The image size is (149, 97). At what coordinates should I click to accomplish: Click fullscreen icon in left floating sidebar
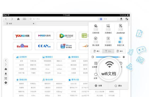tap(6, 78)
